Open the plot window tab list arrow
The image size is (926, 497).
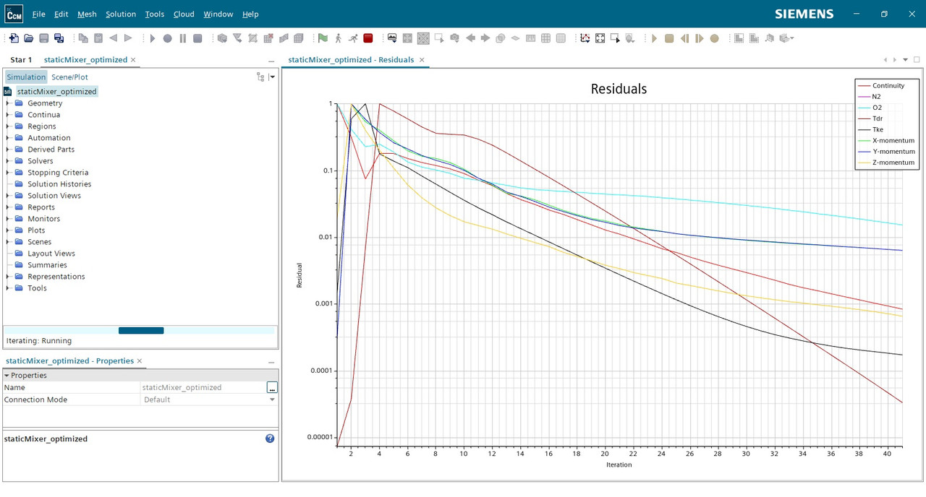(905, 60)
